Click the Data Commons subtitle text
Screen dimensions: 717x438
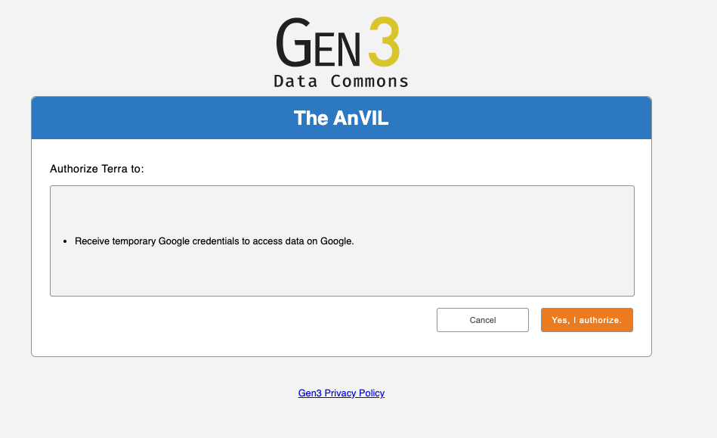tap(341, 81)
